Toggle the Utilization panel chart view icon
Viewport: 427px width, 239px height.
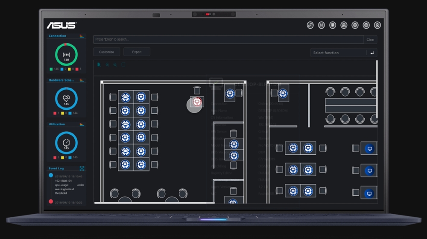coord(82,124)
